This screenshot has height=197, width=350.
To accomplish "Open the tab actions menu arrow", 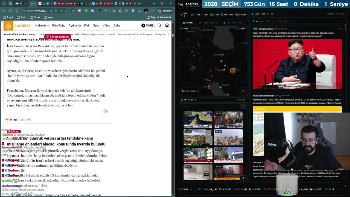I will (x=4, y=4).
